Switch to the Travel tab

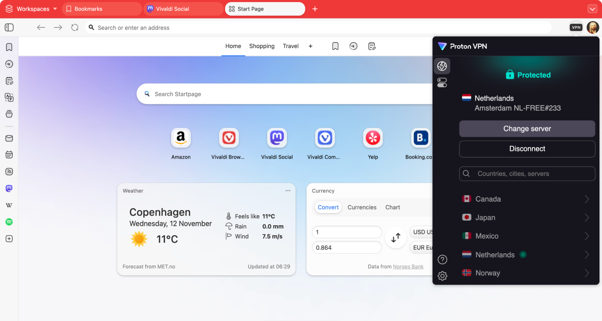290,46
